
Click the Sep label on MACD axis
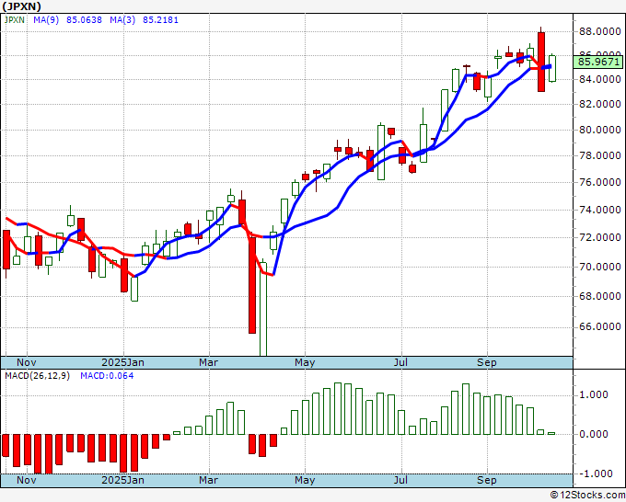click(487, 481)
